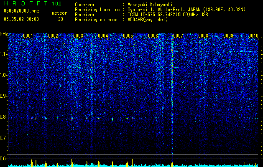Click time marker 0002
The width and height of the screenshot is (263, 167).
[53, 36]
